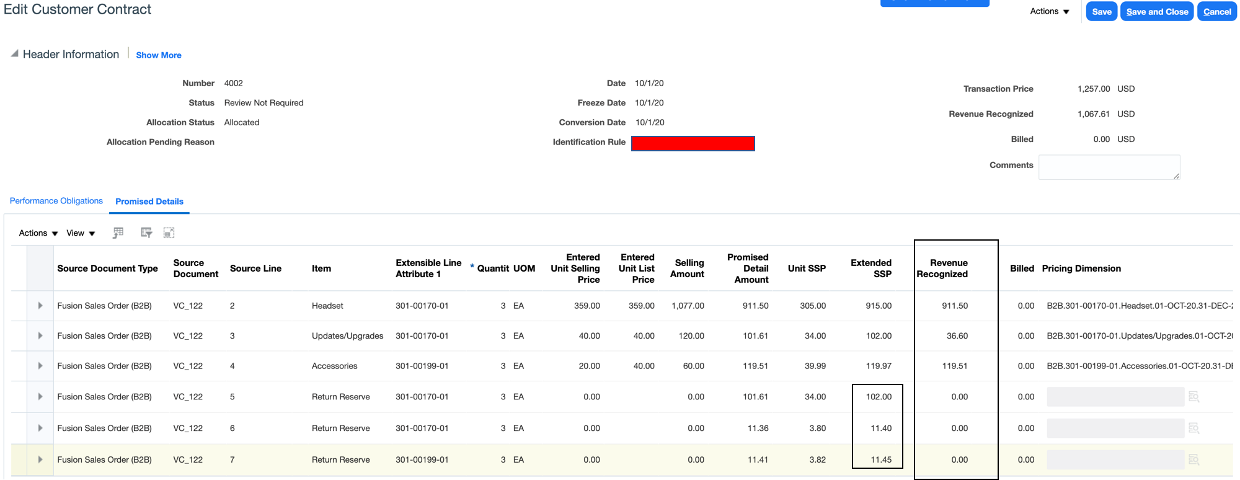Select the Promised Details tab
Screen dimensions: 1240x480
[x=149, y=202]
